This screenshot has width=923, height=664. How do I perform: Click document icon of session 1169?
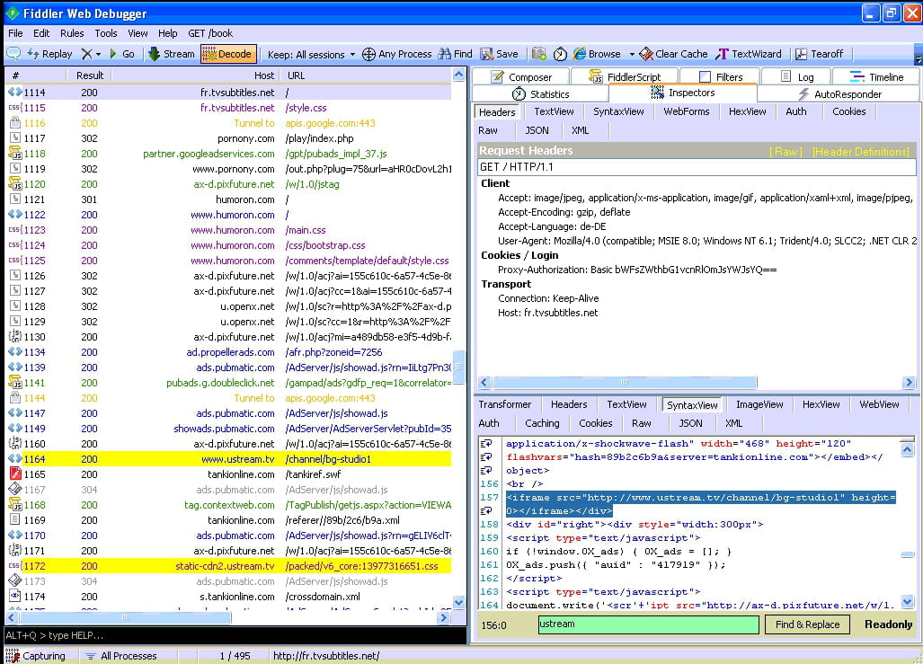tap(14, 519)
